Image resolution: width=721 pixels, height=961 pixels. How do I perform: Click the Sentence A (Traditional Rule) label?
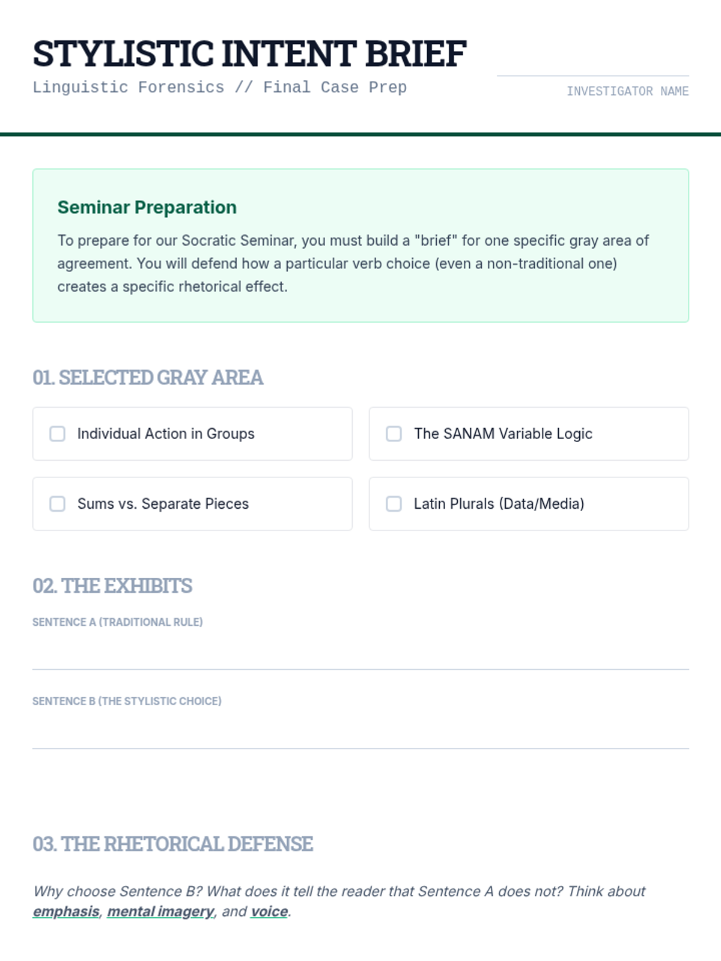pos(118,622)
